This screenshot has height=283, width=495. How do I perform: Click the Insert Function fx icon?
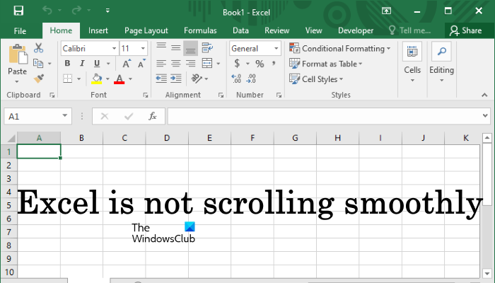tap(152, 116)
